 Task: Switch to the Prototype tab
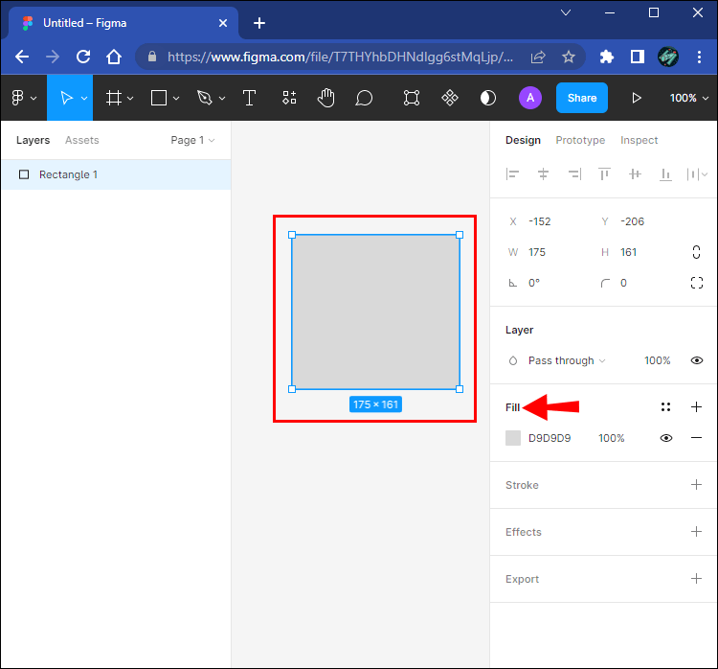point(580,140)
